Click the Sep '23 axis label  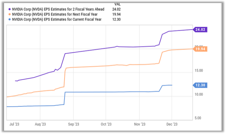pos(74,124)
